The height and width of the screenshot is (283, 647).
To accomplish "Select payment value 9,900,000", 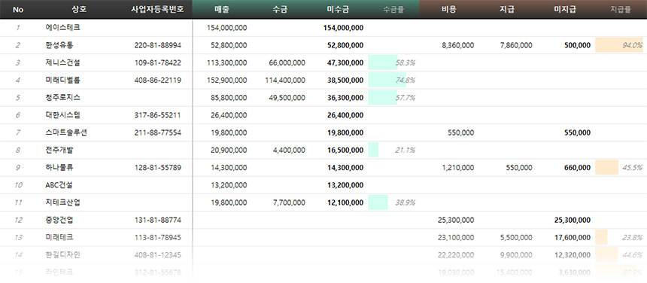I will 516,255.
